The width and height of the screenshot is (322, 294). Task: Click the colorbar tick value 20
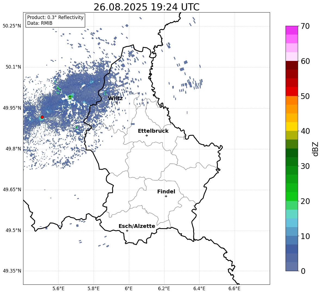pyautogui.click(x=305, y=201)
